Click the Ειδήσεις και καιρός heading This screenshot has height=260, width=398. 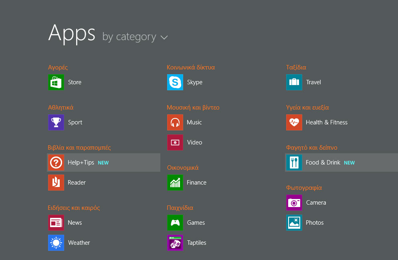[x=74, y=208]
